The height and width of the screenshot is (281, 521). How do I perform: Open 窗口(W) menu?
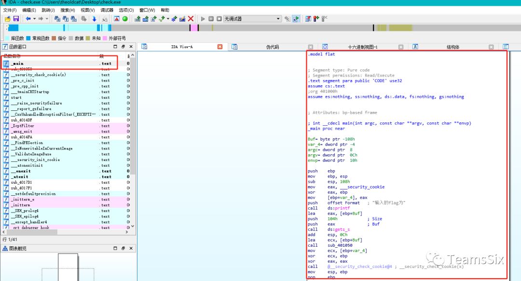147,10
